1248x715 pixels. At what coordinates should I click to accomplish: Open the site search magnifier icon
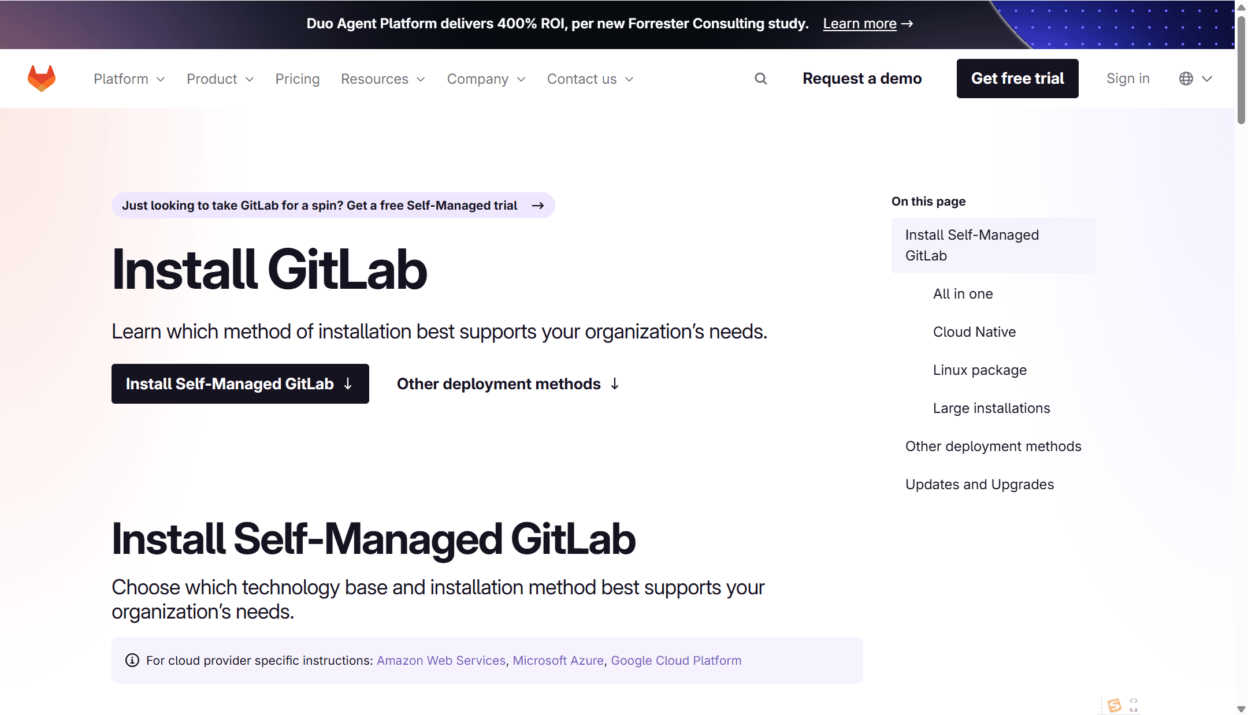tap(761, 79)
